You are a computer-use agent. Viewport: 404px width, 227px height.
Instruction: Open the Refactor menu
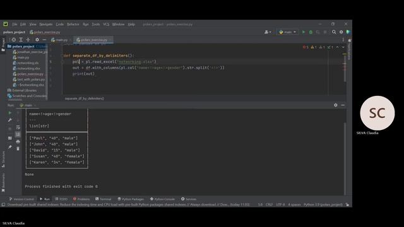coord(73,24)
